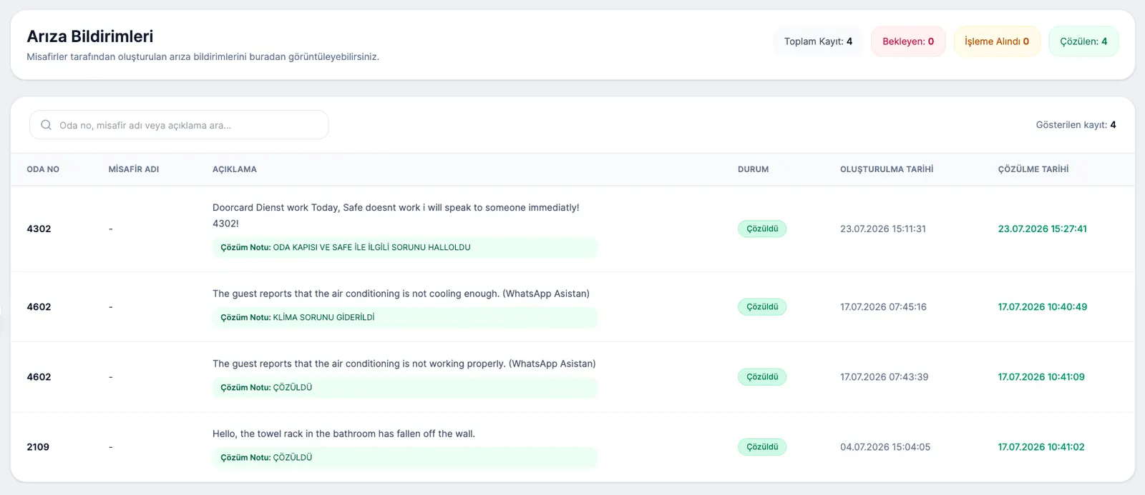Screen dimensions: 1145x495
Task: Select room 4602 in not cooling row
Action: coord(39,306)
